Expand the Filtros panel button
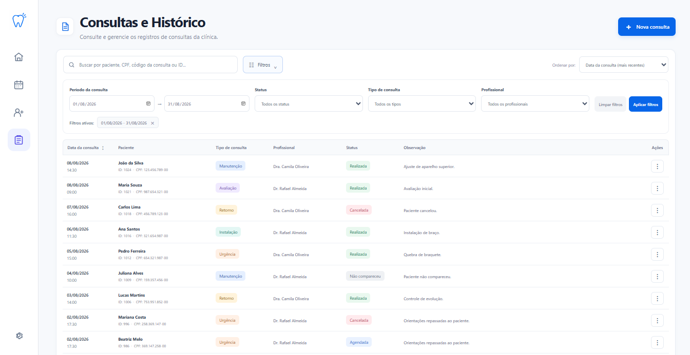 tap(263, 65)
